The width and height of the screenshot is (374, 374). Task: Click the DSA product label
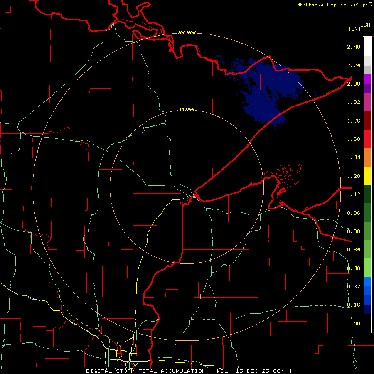(365, 25)
